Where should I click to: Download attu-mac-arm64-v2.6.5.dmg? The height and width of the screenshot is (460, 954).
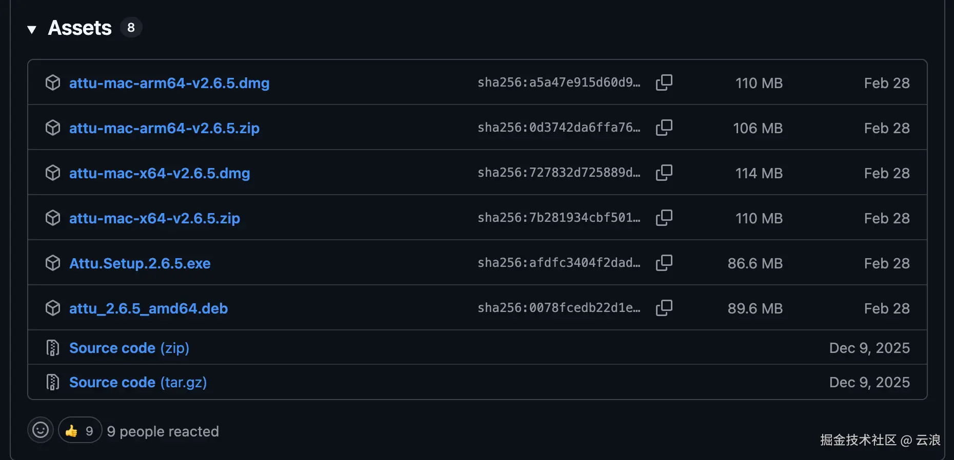click(169, 83)
